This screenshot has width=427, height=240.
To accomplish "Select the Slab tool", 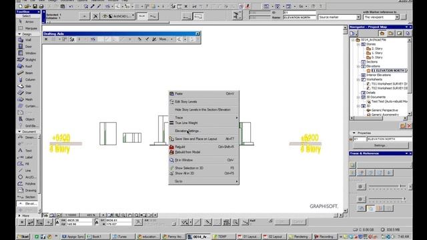I will point(28,86).
